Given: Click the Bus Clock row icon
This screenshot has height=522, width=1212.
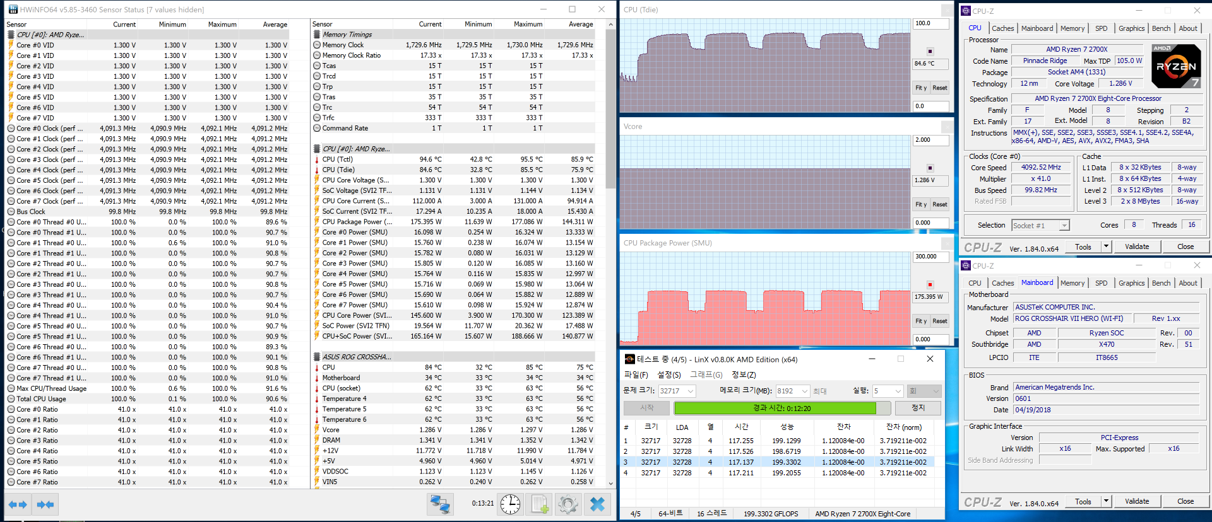Looking at the screenshot, I should 11,212.
